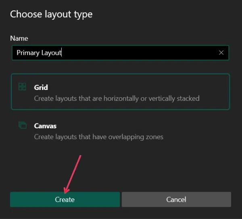Select the Grid layout type option

tap(120, 92)
